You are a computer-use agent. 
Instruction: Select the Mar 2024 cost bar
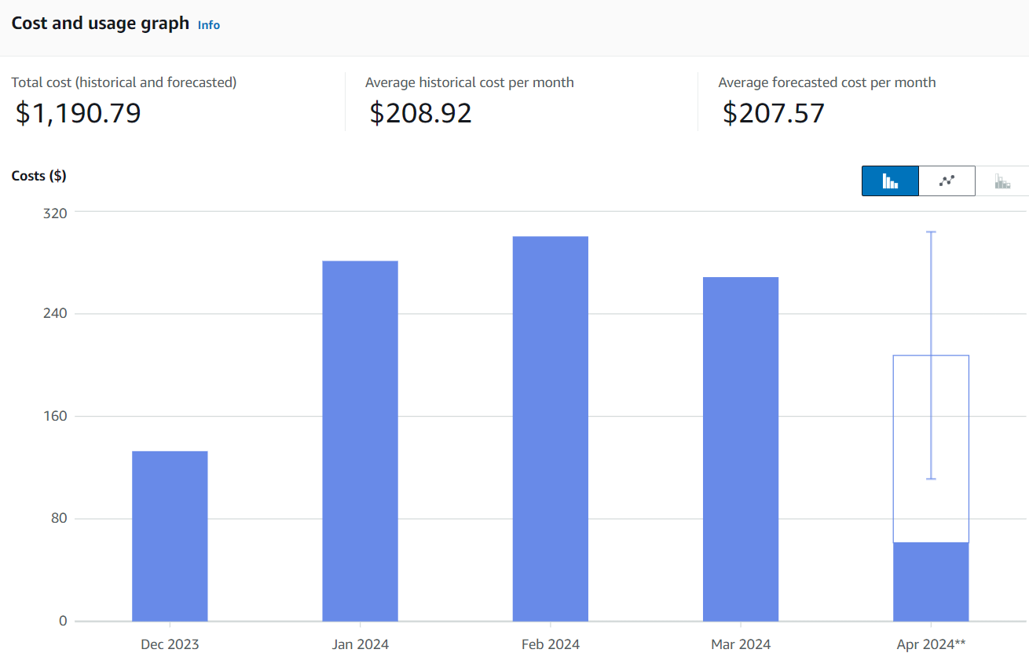(x=740, y=449)
